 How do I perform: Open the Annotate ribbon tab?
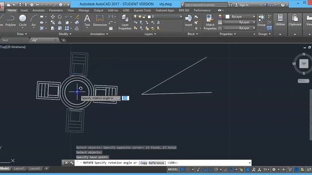pyautogui.click(x=39, y=10)
